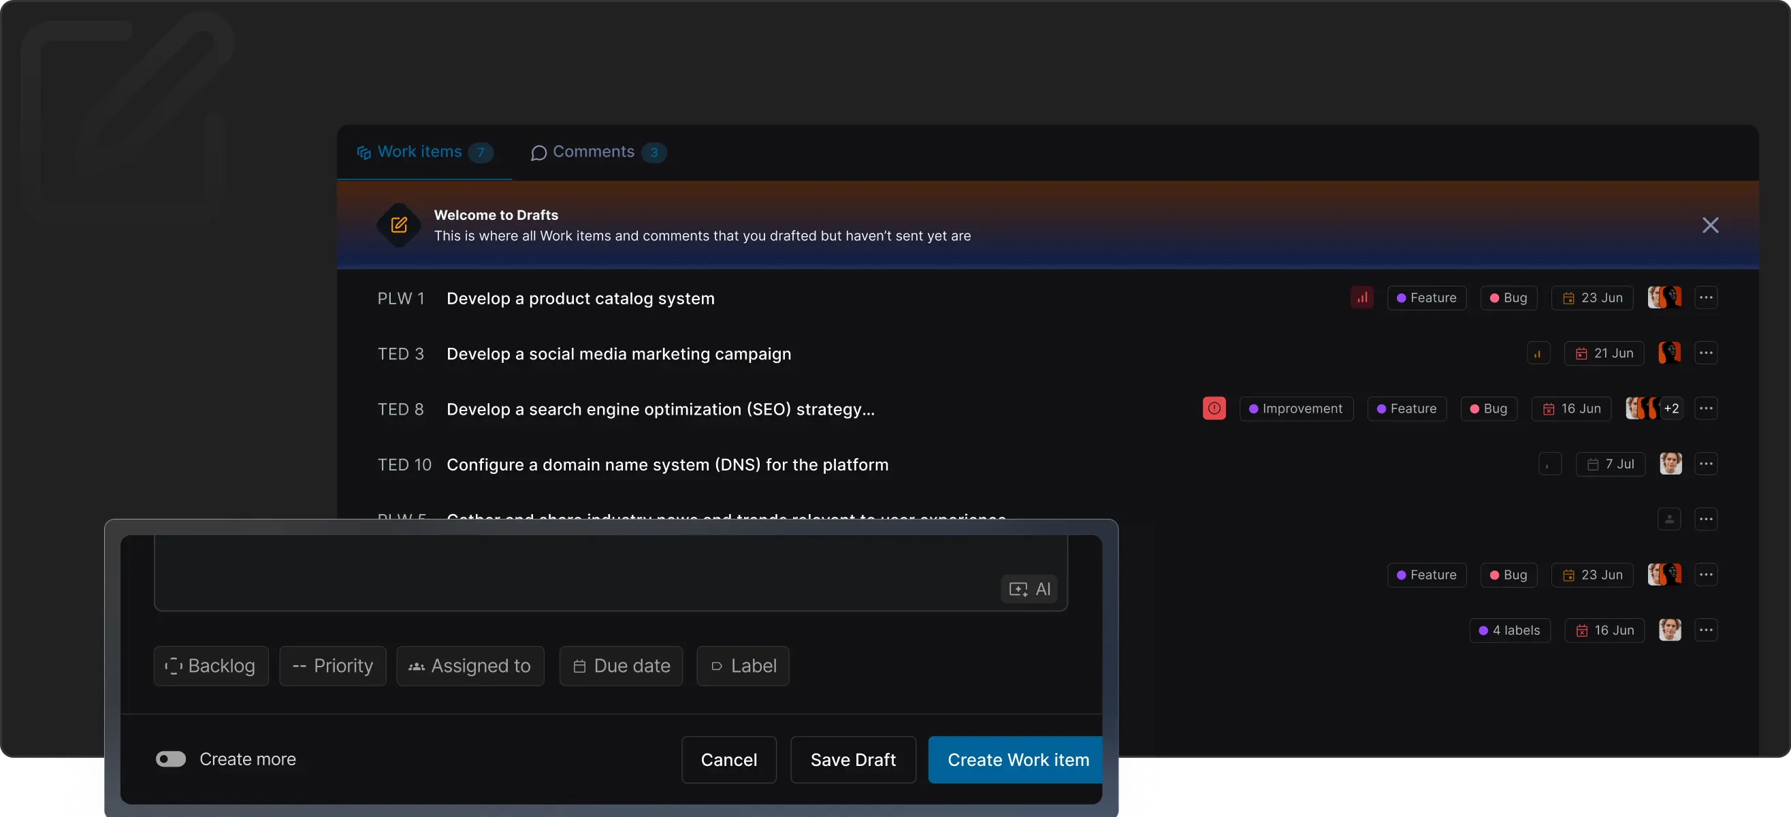This screenshot has width=1791, height=817.
Task: Toggle the Create more switch
Action: tap(171, 759)
